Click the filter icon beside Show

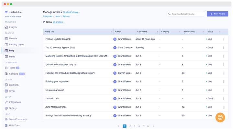click(44, 22)
